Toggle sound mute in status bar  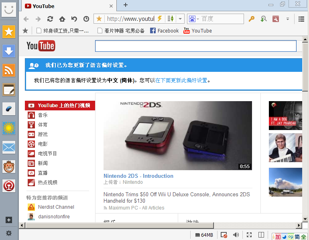236,235
